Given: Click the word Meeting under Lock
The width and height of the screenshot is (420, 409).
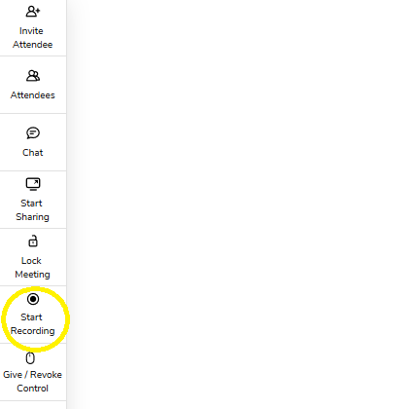Looking at the screenshot, I should pyautogui.click(x=32, y=275).
